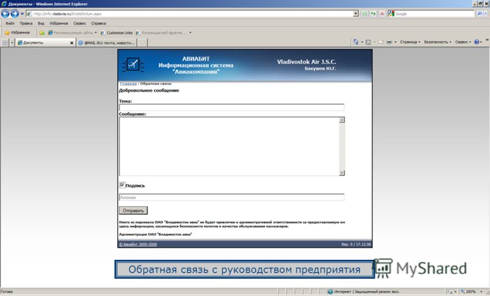Viewport: 490px width, 296px height.
Task: Click the Print icon
Action: point(389,42)
